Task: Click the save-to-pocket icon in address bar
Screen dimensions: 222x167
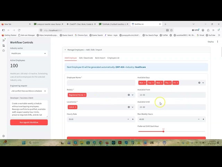Action: [167, 30]
